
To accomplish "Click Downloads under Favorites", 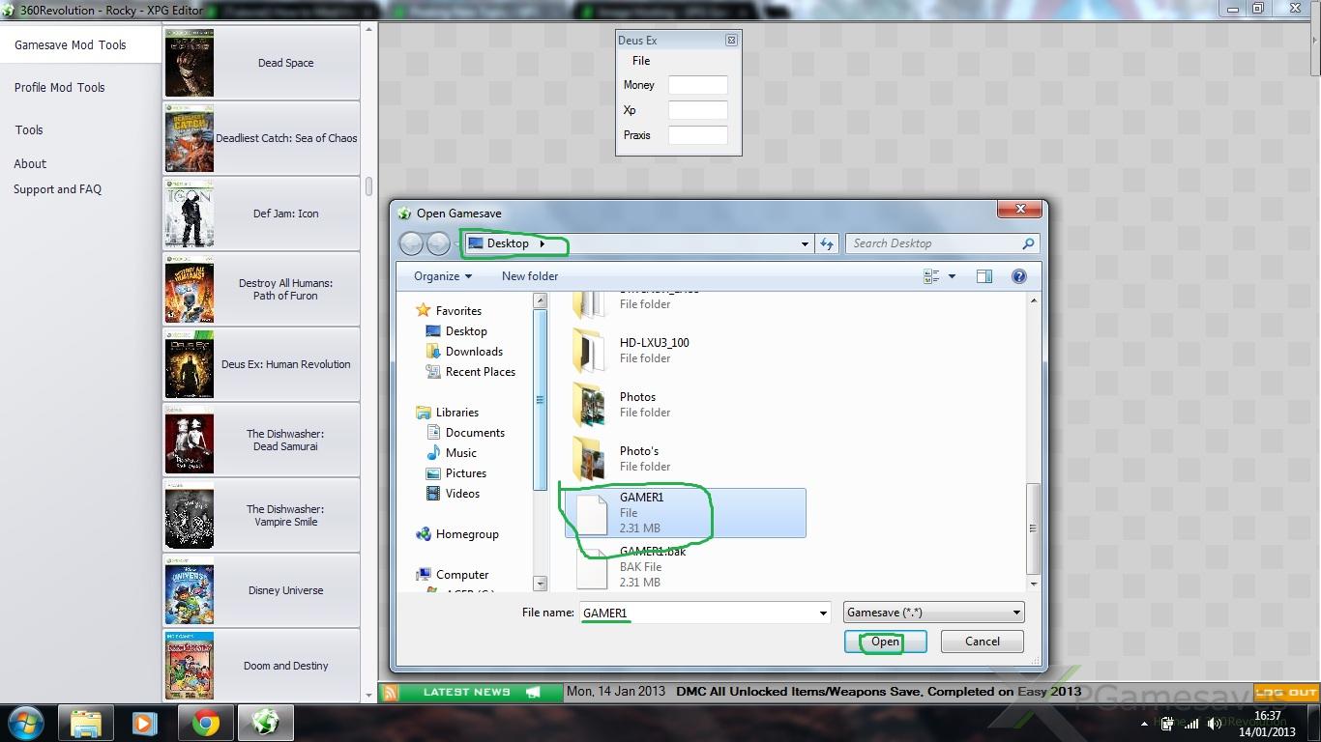I will coord(474,352).
